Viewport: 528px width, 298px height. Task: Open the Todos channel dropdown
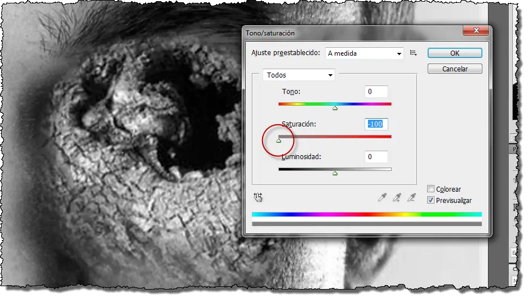click(x=299, y=75)
